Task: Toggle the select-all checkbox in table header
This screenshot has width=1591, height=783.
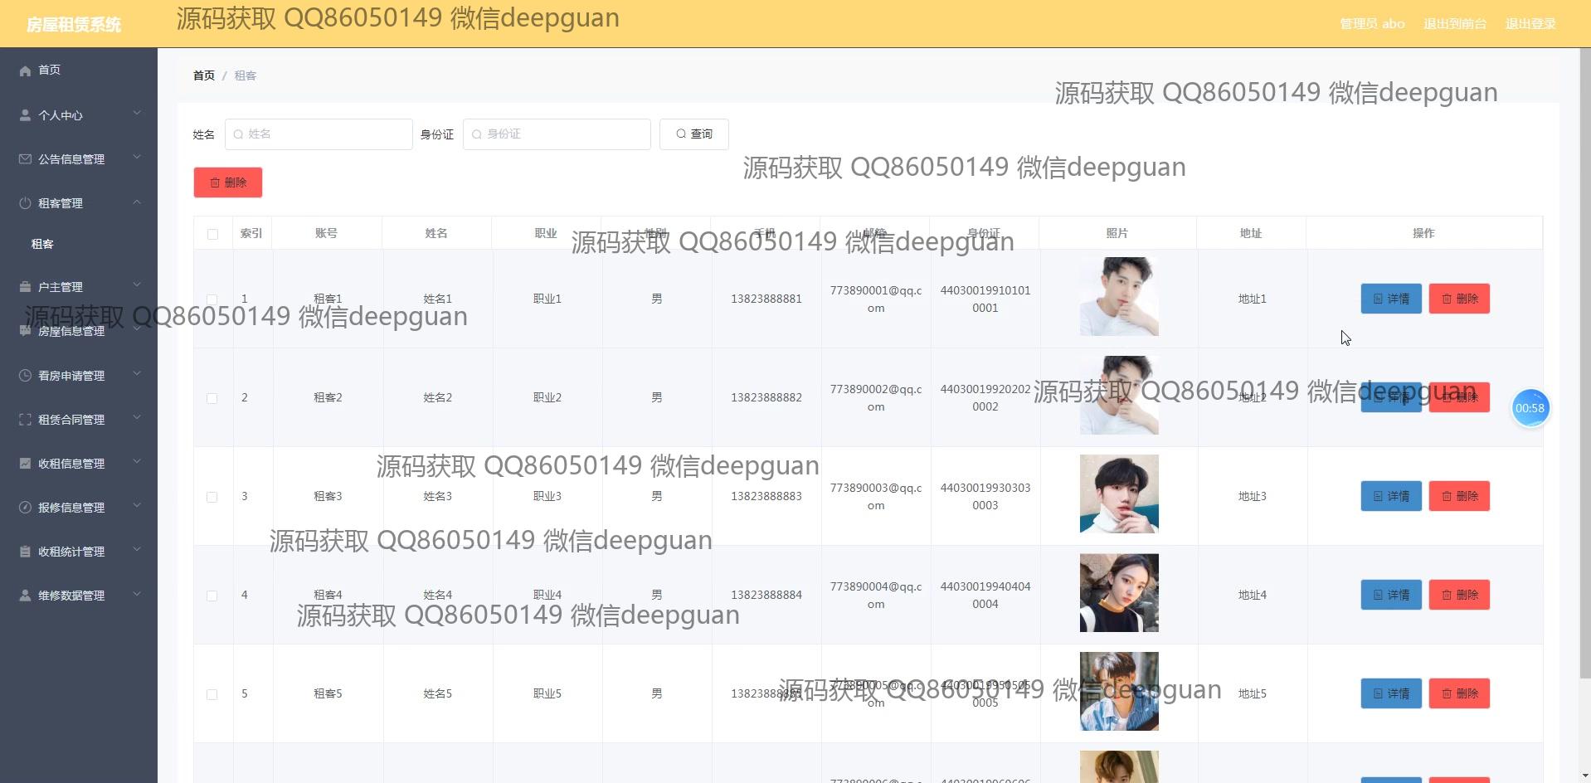Action: [212, 234]
